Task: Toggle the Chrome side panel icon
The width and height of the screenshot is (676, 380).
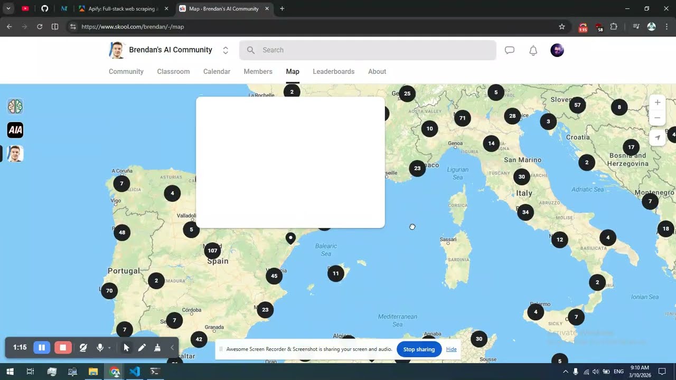Action: pos(55,26)
